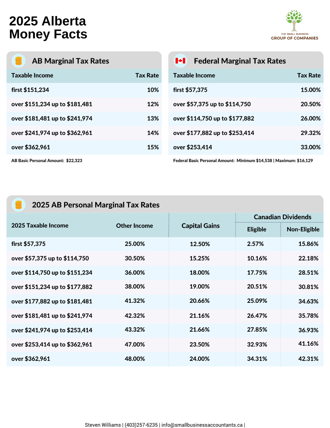Click the 48.00% Other Income rate

tap(135, 359)
